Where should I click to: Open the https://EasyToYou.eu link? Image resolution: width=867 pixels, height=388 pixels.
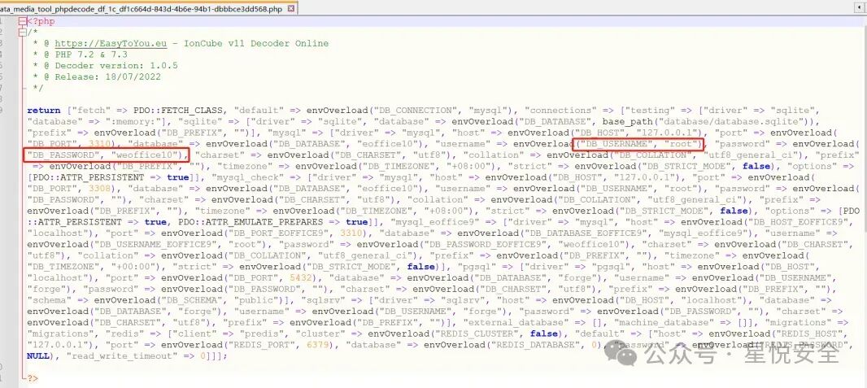[x=110, y=44]
